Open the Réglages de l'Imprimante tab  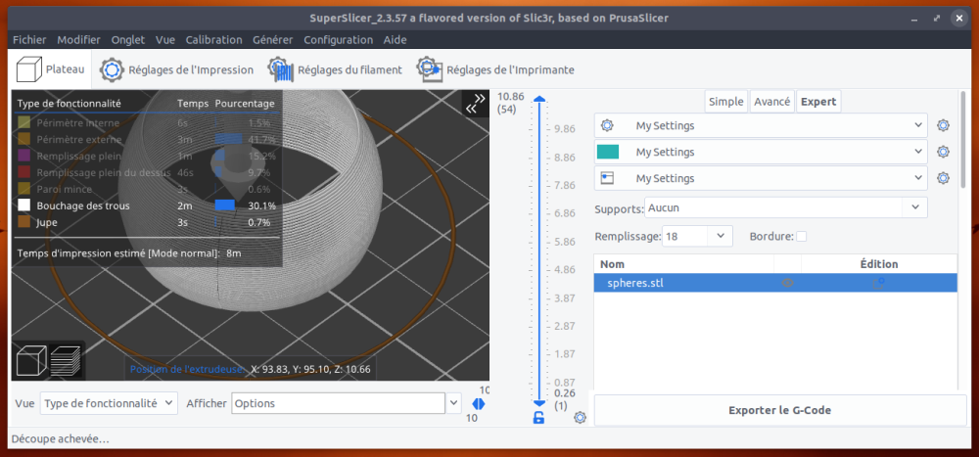pyautogui.click(x=495, y=69)
